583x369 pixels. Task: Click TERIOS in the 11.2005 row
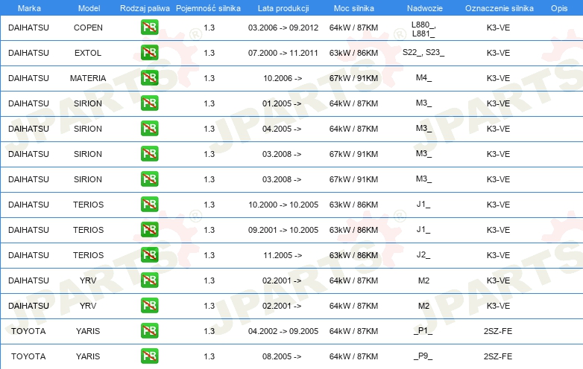pyautogui.click(x=88, y=255)
